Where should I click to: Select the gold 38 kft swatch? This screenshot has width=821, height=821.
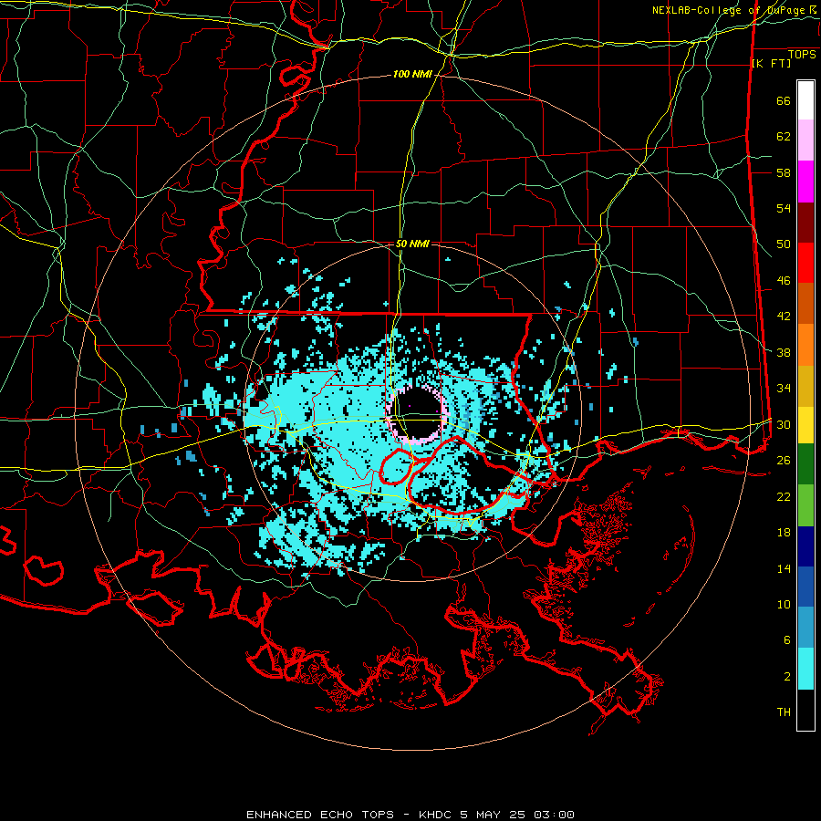point(805,386)
